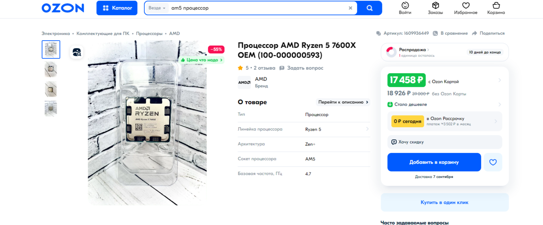Copy the Артикул 1609936449

point(402,33)
